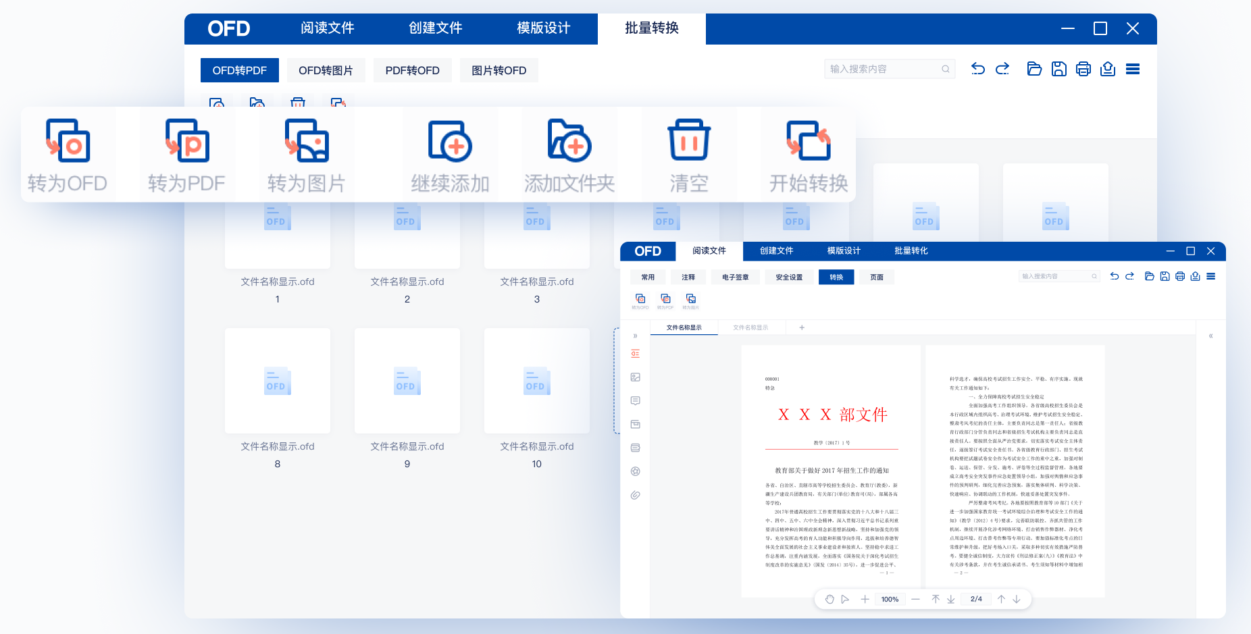
Task: Click the 清空 trash icon
Action: (689, 140)
